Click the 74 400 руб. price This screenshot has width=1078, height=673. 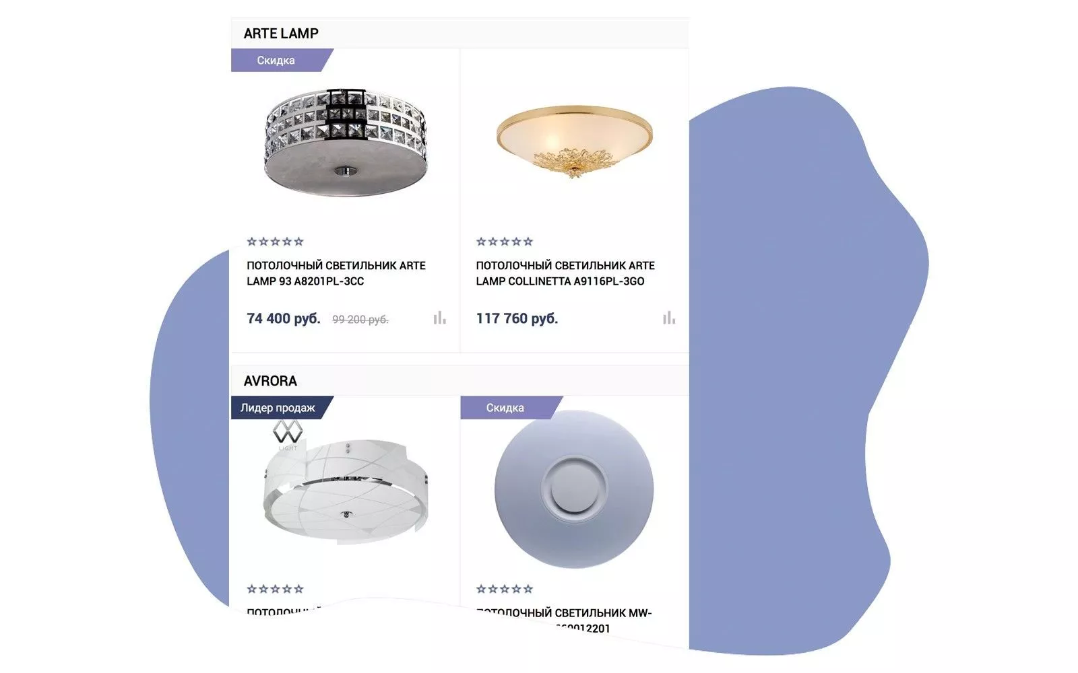tap(284, 318)
